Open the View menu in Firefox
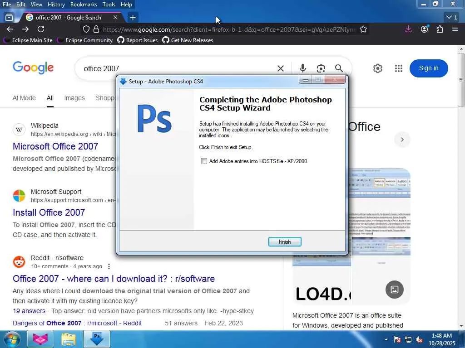This screenshot has height=348, width=465. (x=36, y=5)
